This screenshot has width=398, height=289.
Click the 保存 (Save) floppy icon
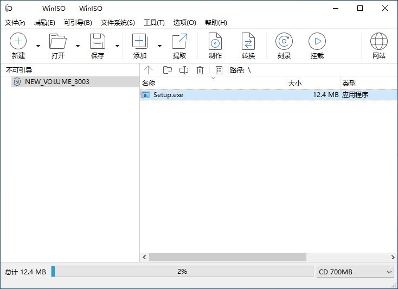pyautogui.click(x=98, y=41)
